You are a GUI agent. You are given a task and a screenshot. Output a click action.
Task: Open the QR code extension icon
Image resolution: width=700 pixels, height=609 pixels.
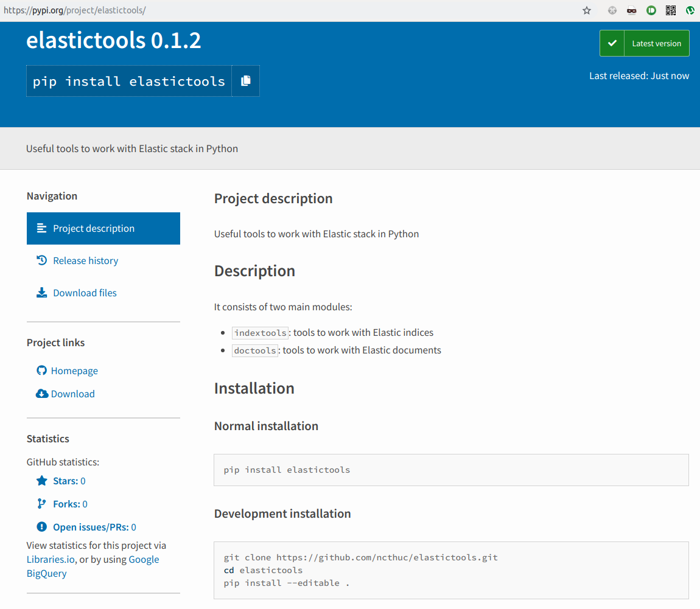point(671,10)
